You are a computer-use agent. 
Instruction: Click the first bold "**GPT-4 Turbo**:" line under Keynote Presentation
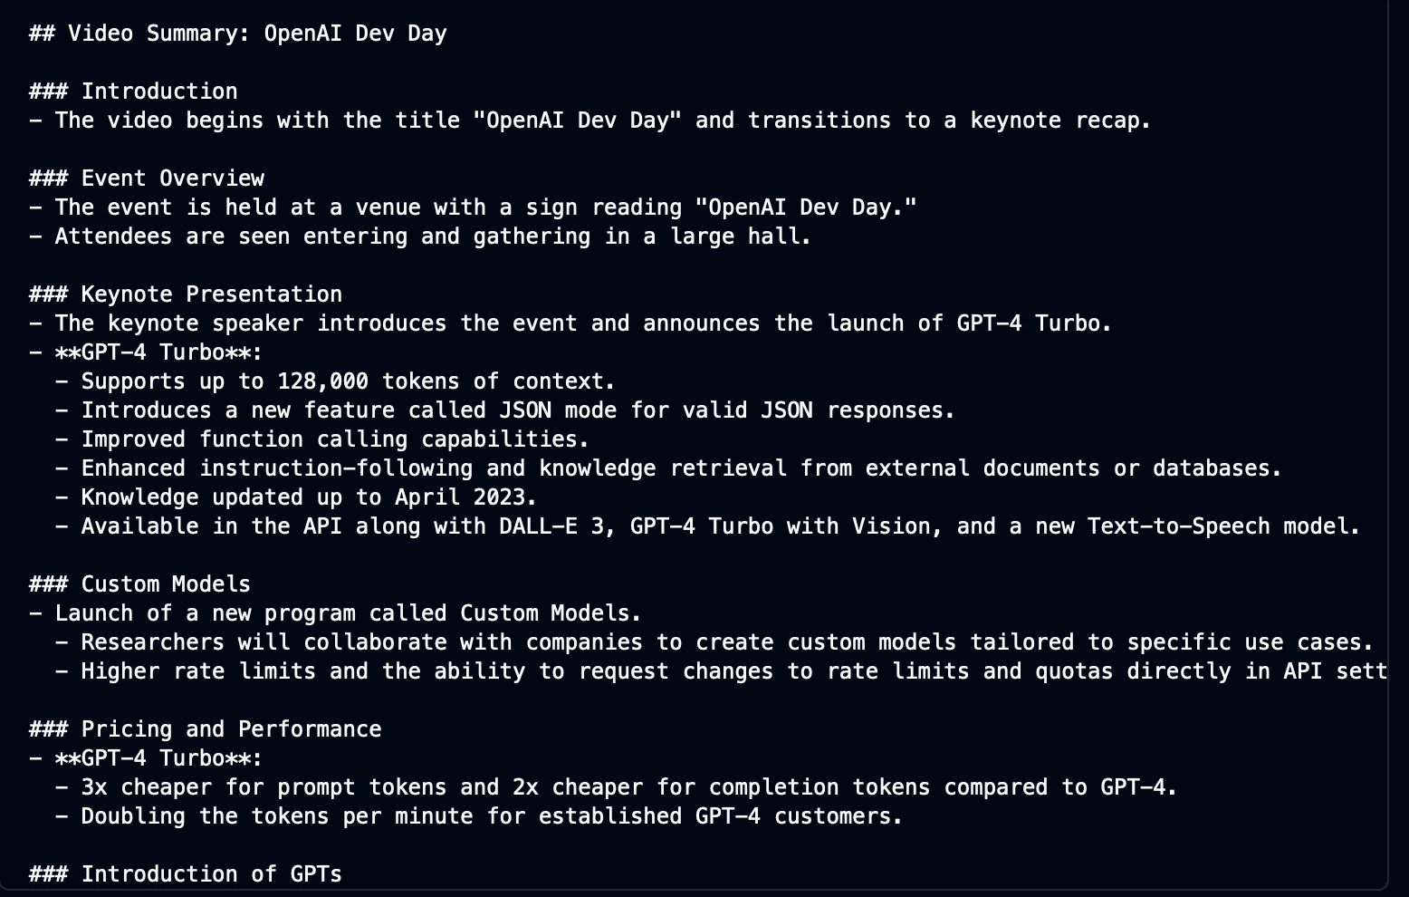pyautogui.click(x=147, y=352)
